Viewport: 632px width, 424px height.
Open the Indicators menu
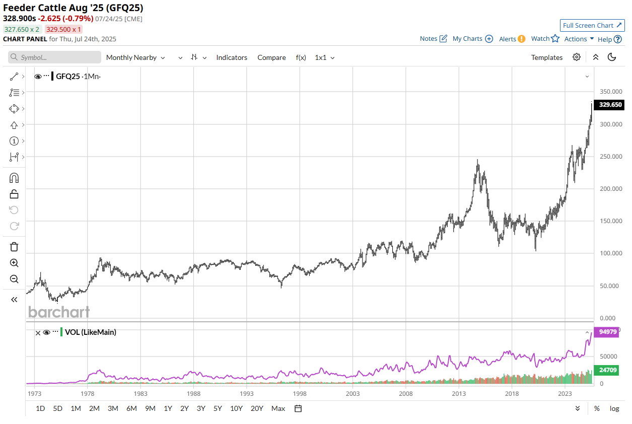click(232, 57)
